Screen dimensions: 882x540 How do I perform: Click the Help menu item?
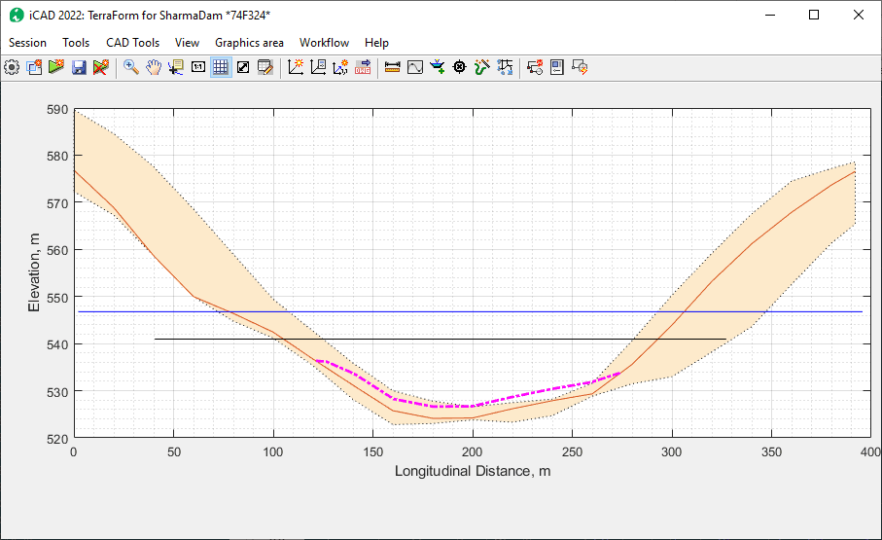tap(376, 43)
